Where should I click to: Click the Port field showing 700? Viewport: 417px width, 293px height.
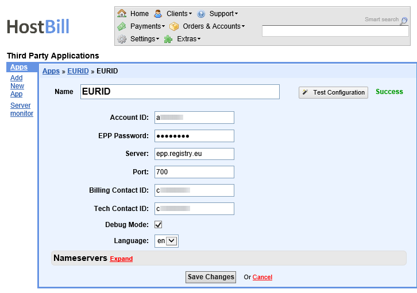point(194,172)
